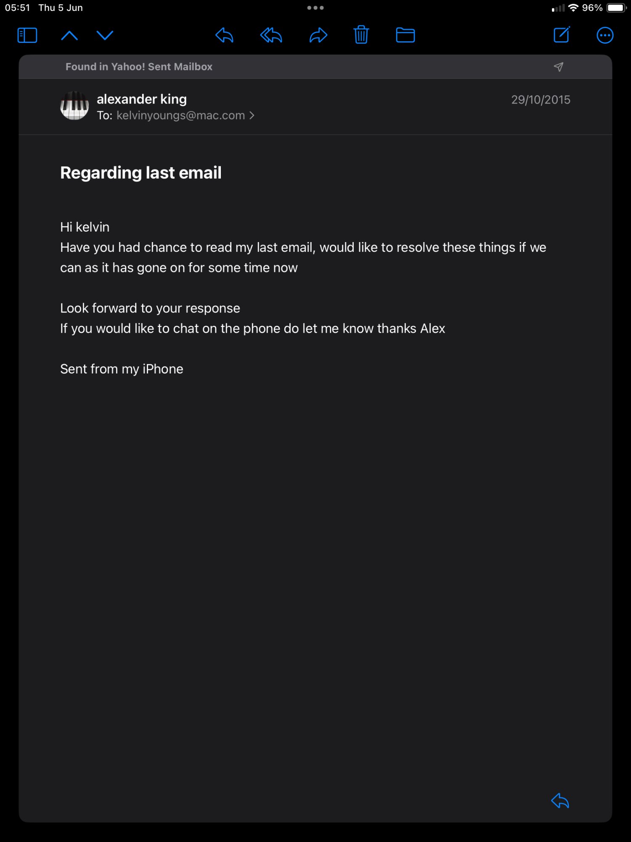Image resolution: width=631 pixels, height=842 pixels.
Task: Toggle the mailbox sidebar panel
Action: pyautogui.click(x=27, y=35)
